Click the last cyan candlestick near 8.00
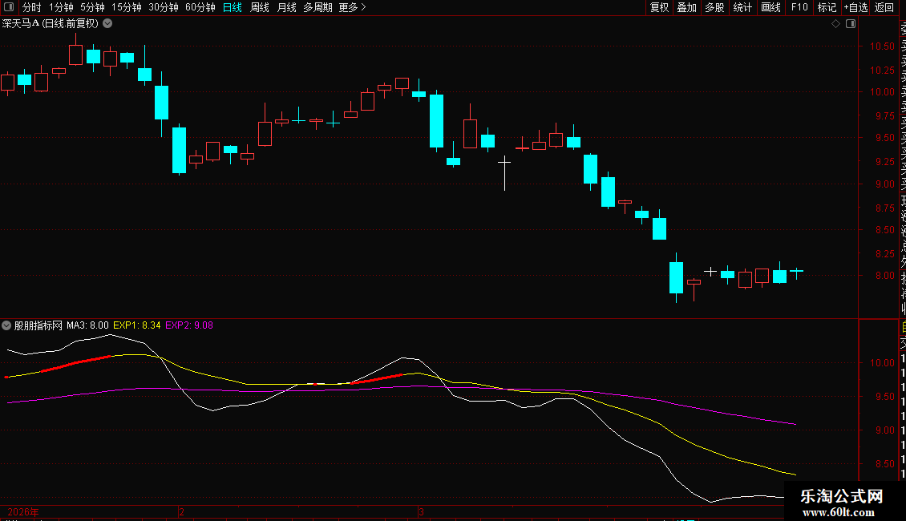This screenshot has height=521, width=906. (x=797, y=272)
